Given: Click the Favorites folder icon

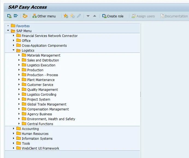Looking at the screenshot, I should pyautogui.click(x=13, y=26).
